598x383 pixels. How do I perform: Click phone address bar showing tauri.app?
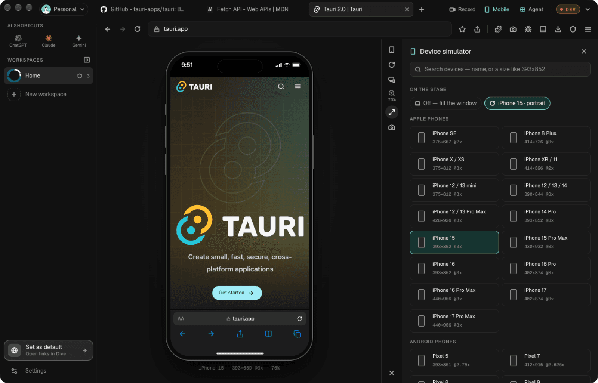click(x=240, y=319)
